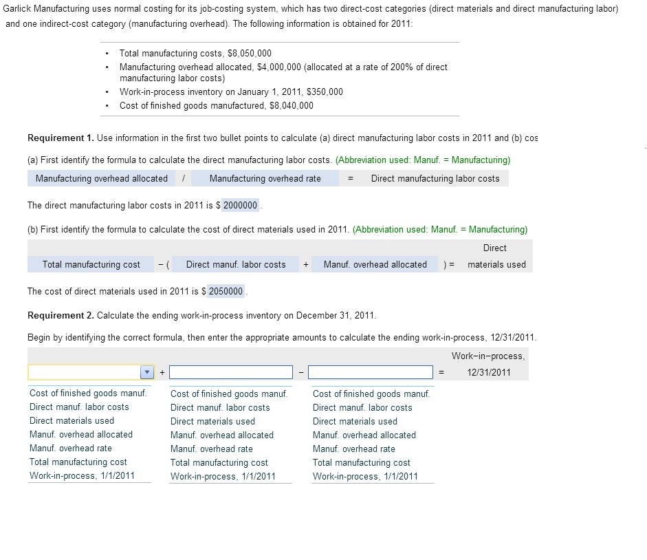This screenshot has height=560, width=647.
Task: Pick 'Cost of finished goods manuf.' in second list
Action: (x=229, y=394)
